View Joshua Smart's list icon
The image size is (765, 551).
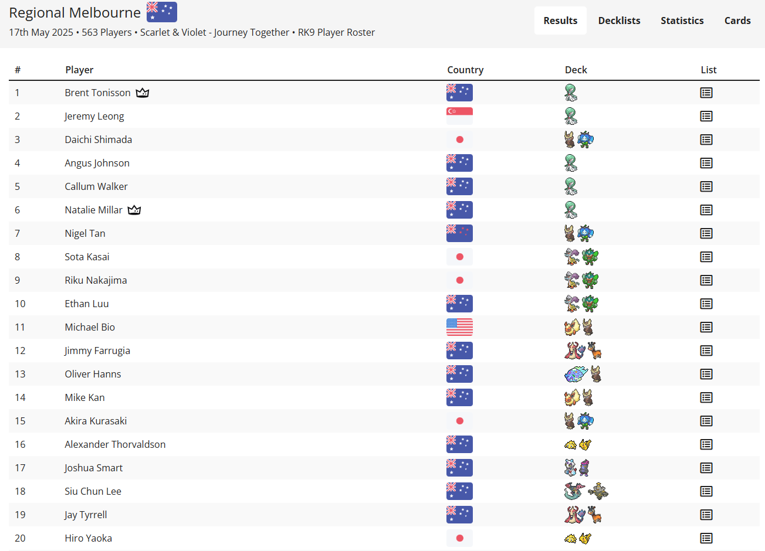click(x=706, y=468)
